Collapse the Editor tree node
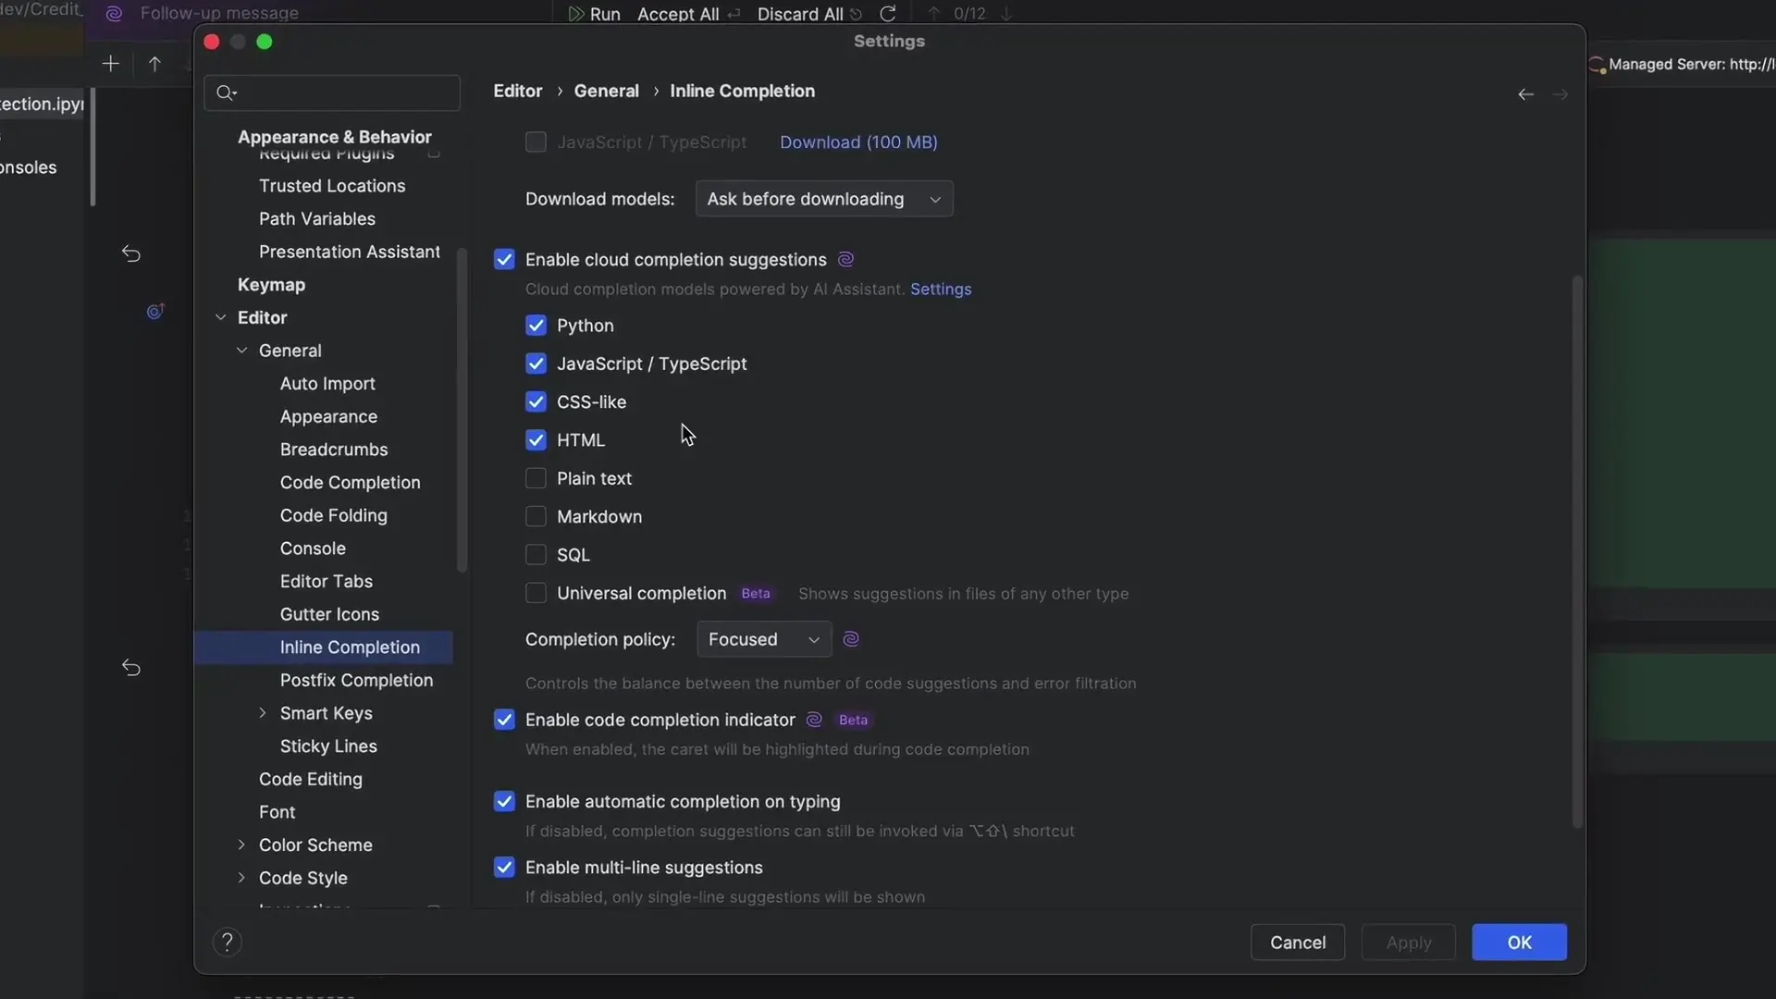 point(221,317)
